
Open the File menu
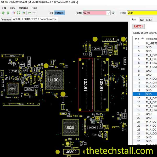pos(4,8)
